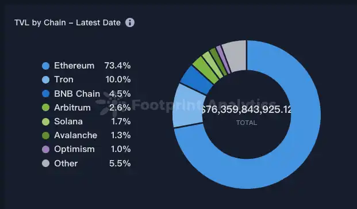This screenshot has height=209, width=357.
Task: Click the purple Optimism donut slice
Action: point(224,59)
